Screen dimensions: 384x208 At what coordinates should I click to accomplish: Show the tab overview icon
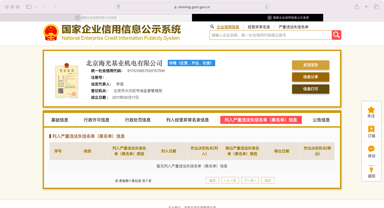coord(377,7)
